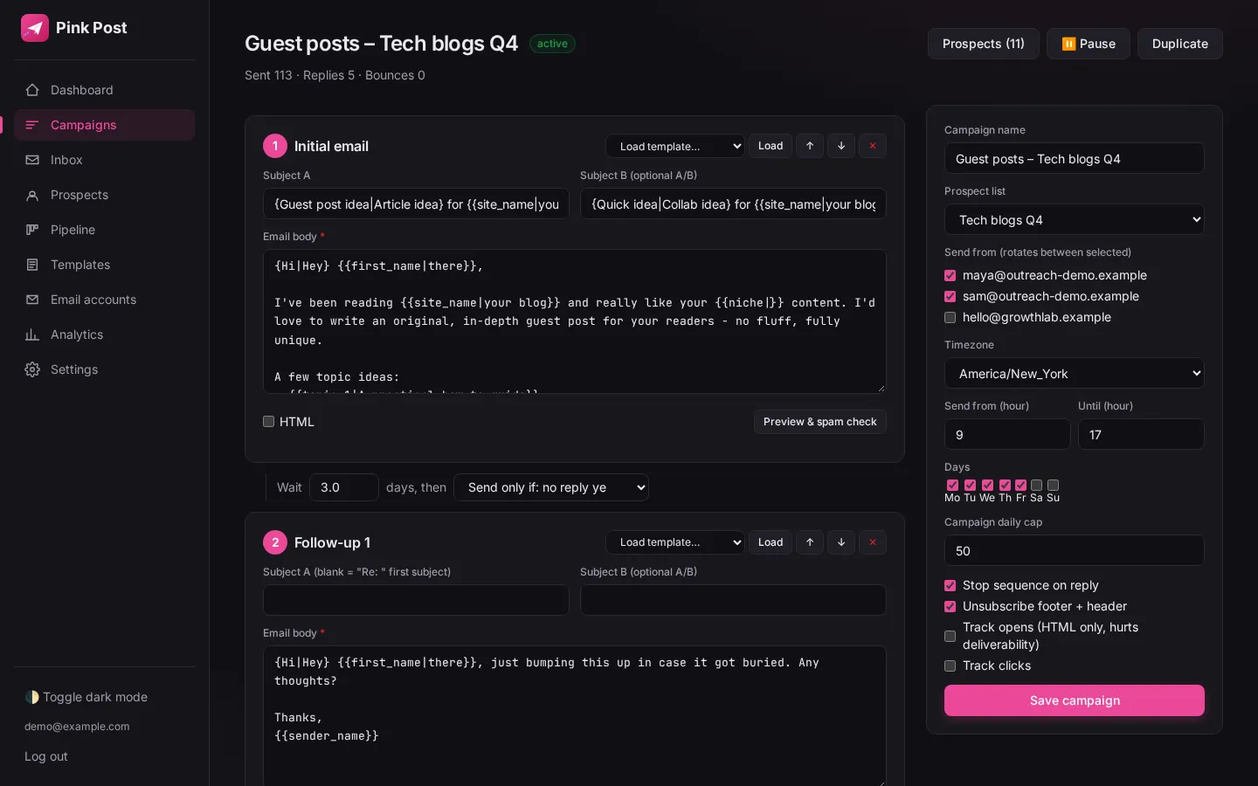This screenshot has width=1258, height=786.
Task: Toggle Stop sequence on reply
Action: click(950, 585)
